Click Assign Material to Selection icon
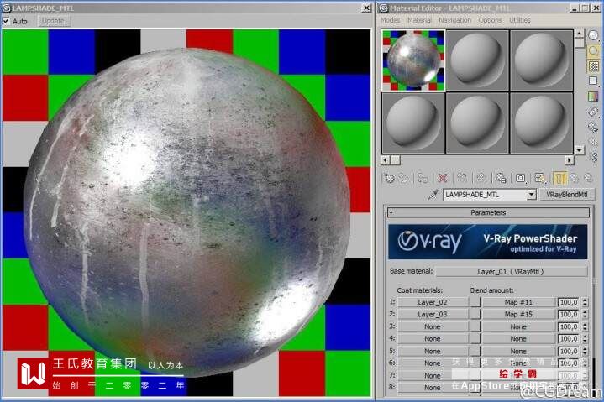Image resolution: width=604 pixels, height=402 pixels. click(x=423, y=178)
